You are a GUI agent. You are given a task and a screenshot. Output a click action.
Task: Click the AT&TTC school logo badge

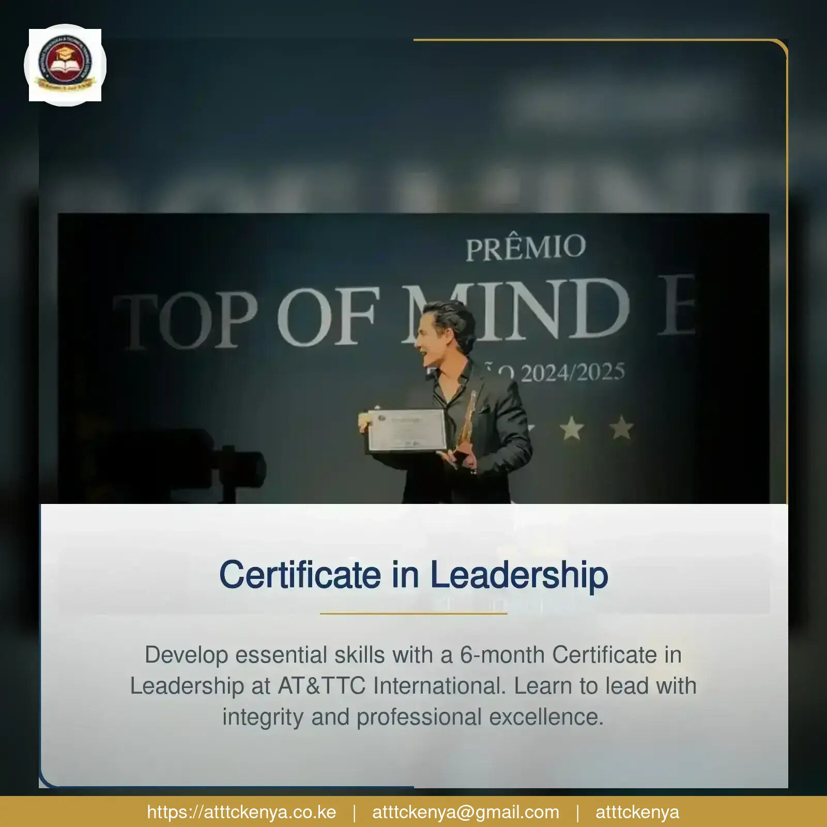point(65,65)
